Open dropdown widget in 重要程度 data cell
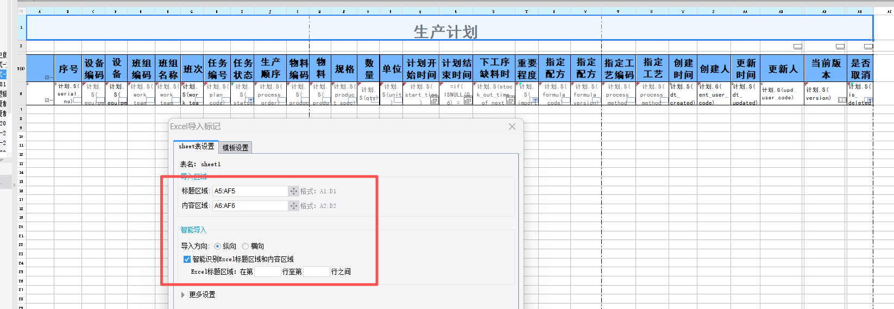The image size is (894, 309). click(535, 100)
